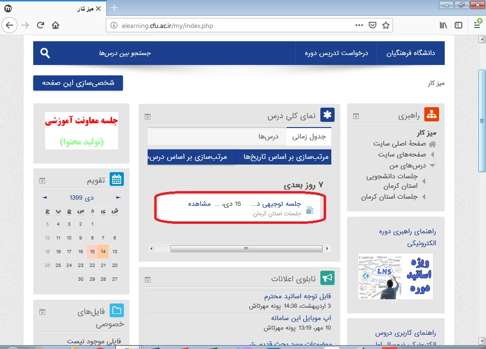Bookmark this page with the star icon
This screenshot has width=486, height=349.
tap(385, 25)
